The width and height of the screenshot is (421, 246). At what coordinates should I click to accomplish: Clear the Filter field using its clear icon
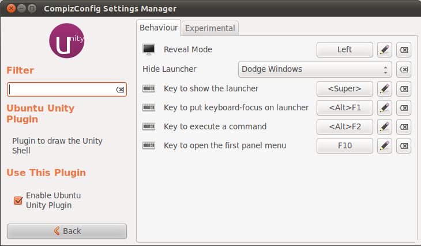[x=120, y=90]
